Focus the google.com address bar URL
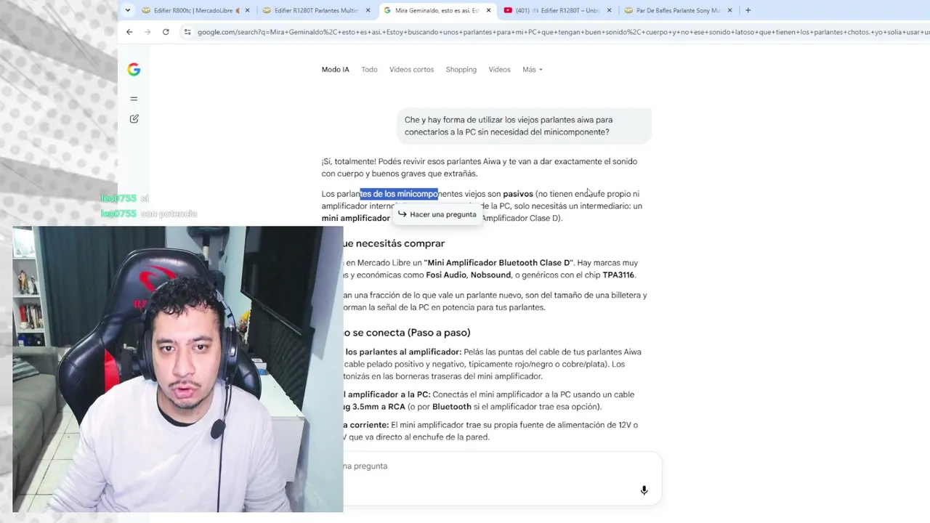This screenshot has width=930, height=523. [x=563, y=32]
